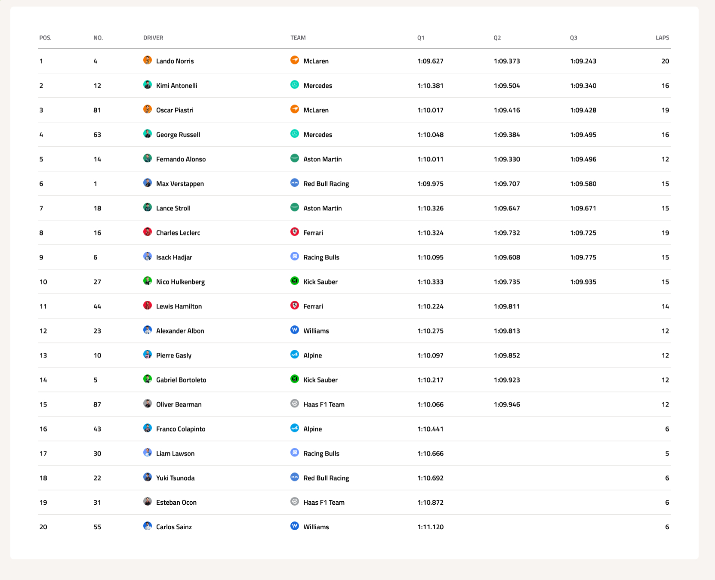Viewport: 715px width, 580px height.
Task: Click Lando Norris driver avatar icon
Action: coord(148,60)
